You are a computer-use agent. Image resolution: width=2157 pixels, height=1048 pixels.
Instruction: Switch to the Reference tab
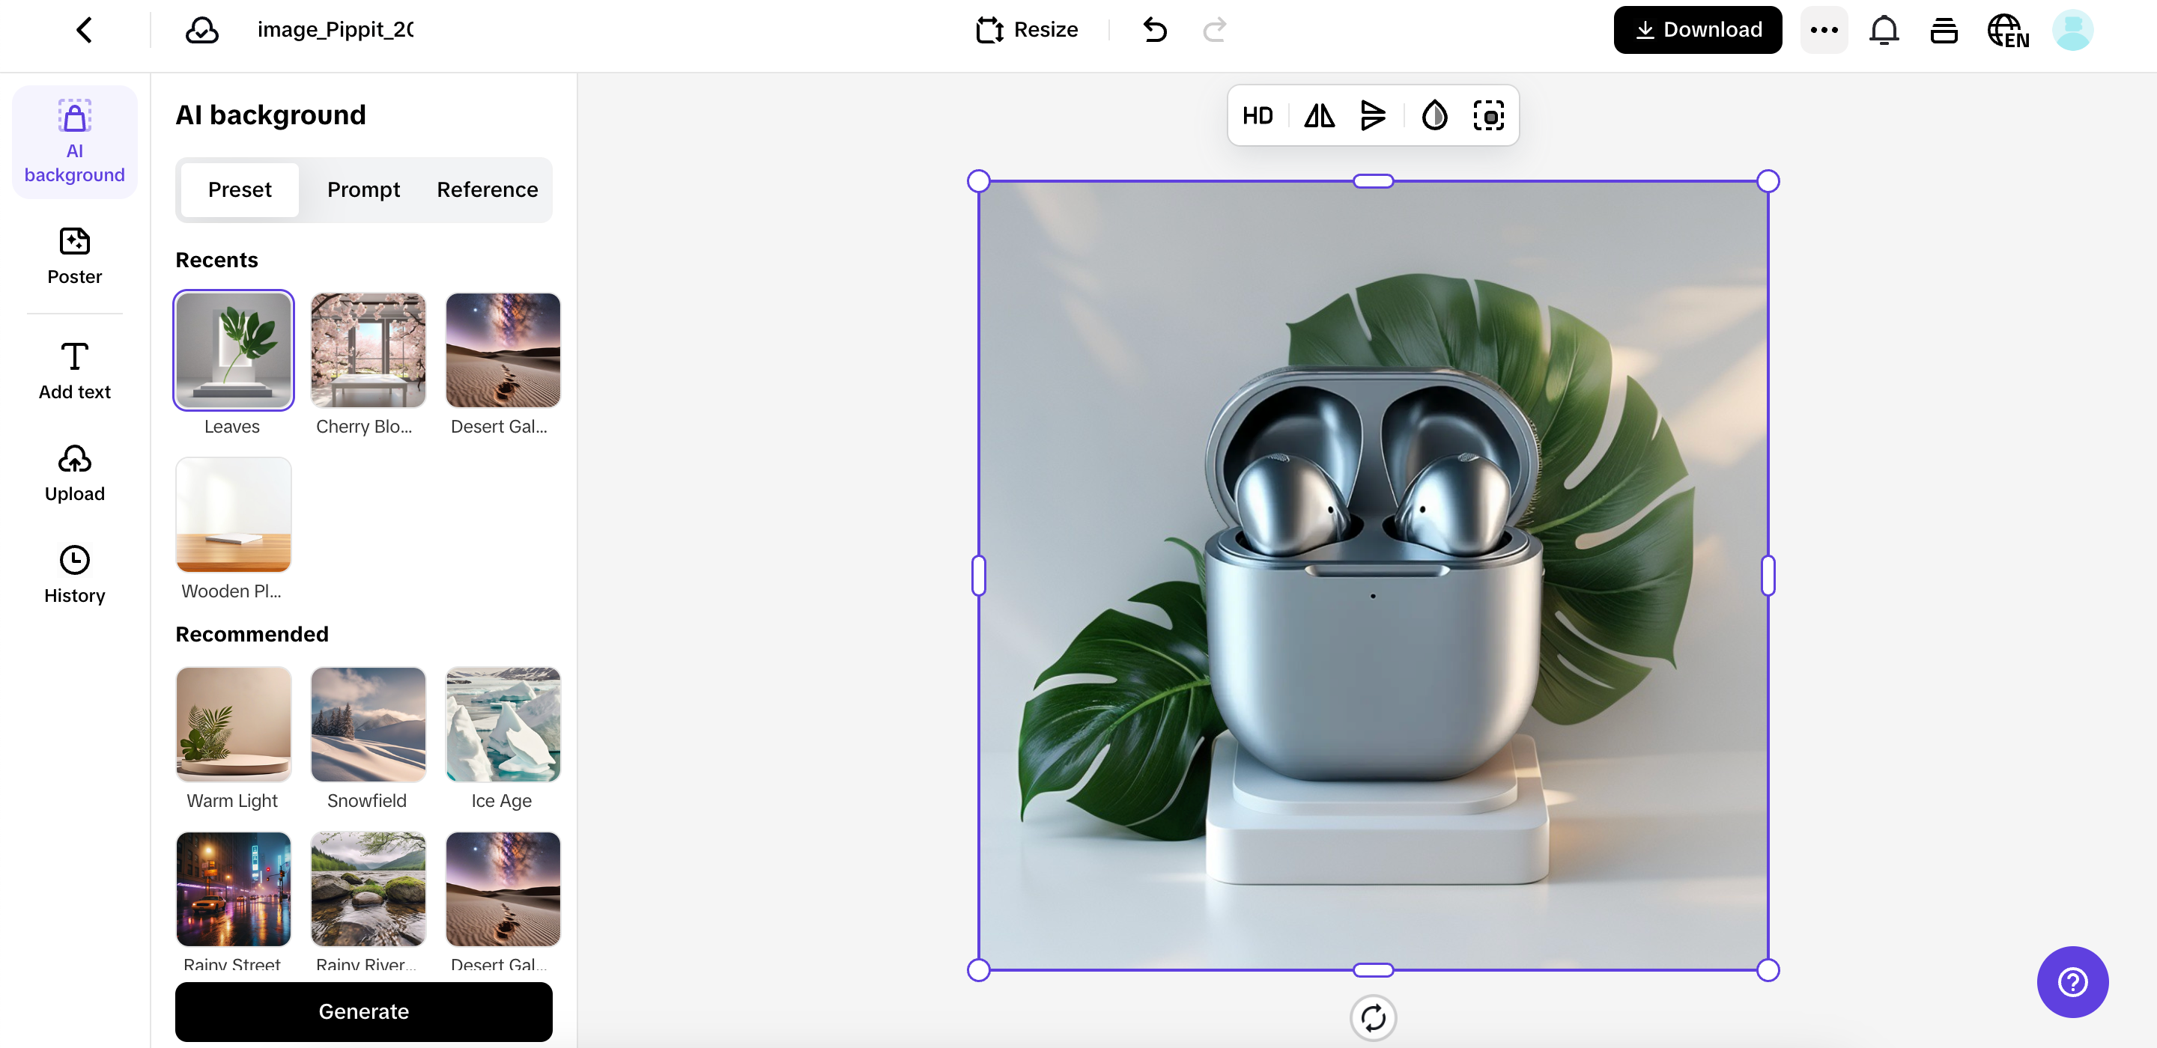pos(487,189)
